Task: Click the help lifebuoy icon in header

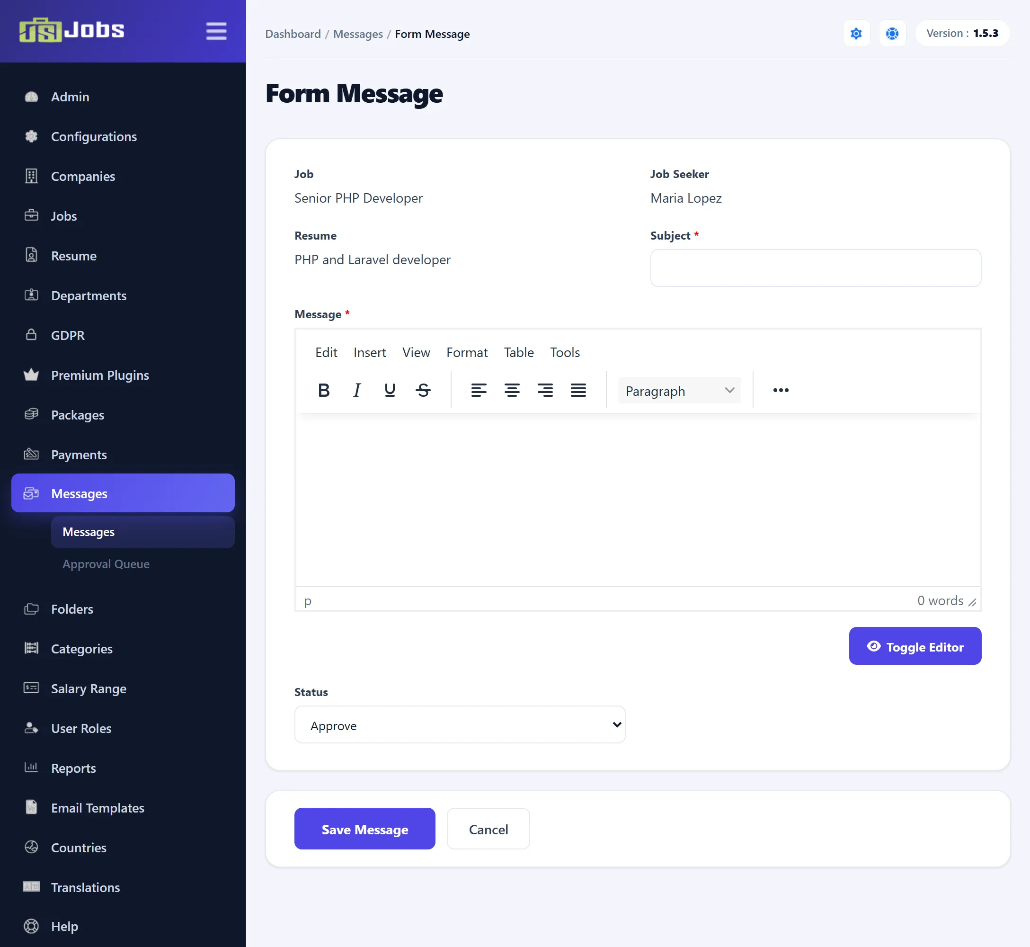Action: tap(892, 33)
